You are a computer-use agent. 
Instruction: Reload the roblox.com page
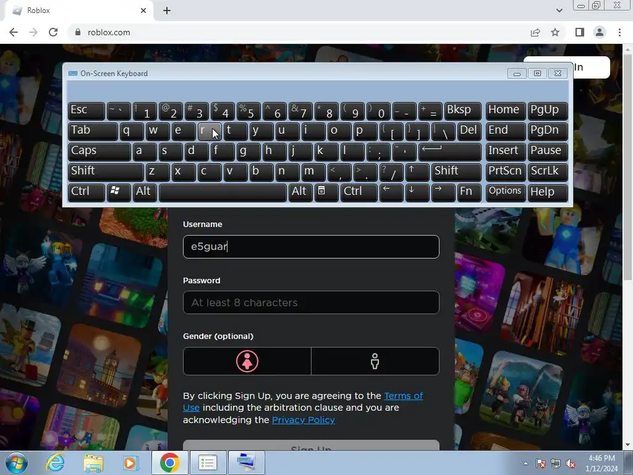point(53,32)
